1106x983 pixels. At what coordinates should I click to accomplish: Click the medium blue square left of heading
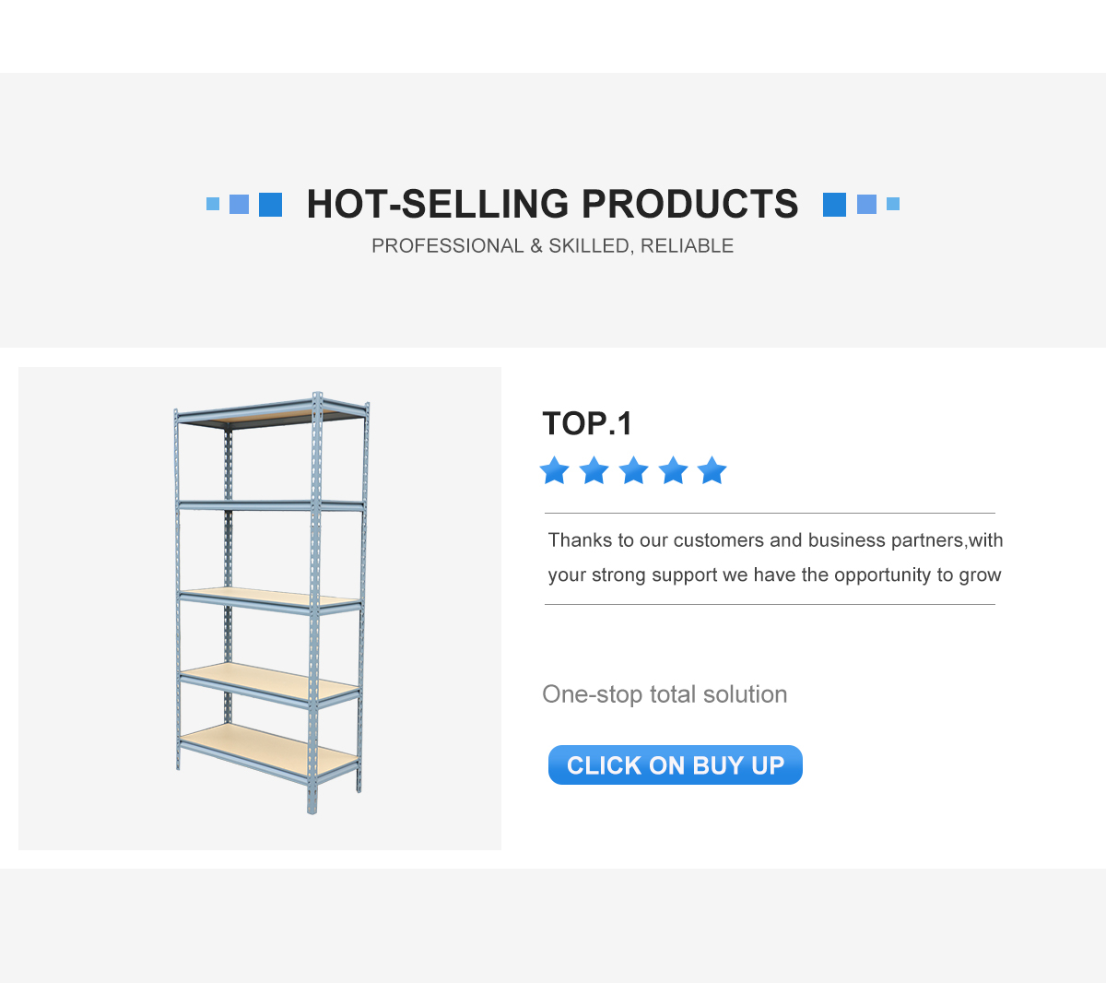tap(239, 204)
